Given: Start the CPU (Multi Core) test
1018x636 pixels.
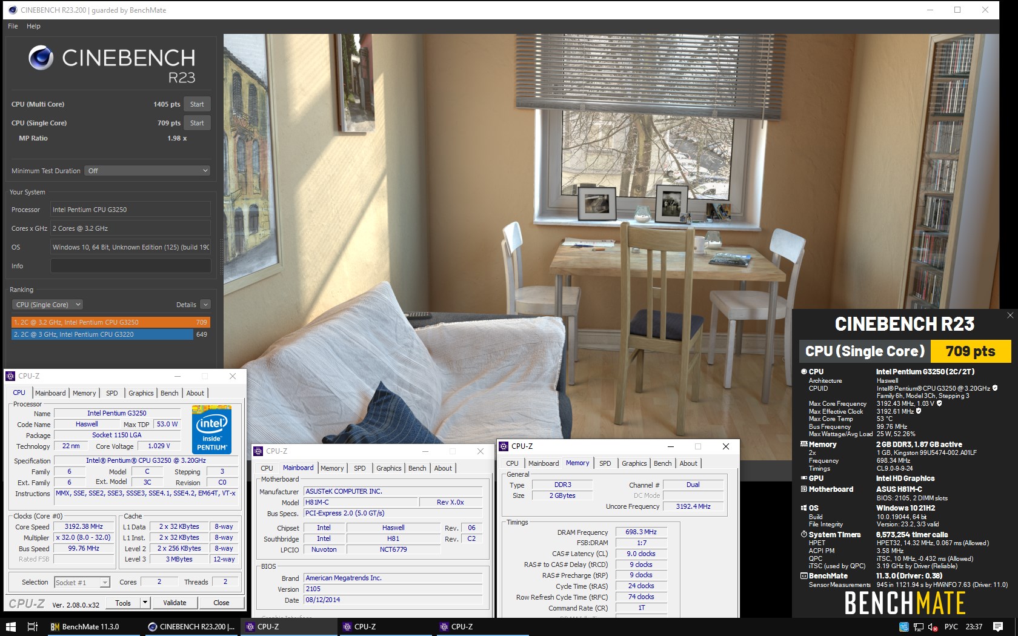Looking at the screenshot, I should [x=197, y=104].
